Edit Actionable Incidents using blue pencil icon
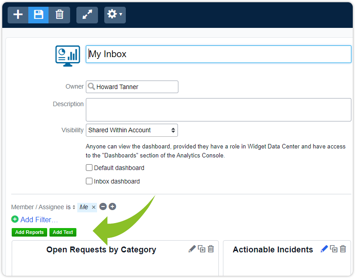Viewport: 355px width, 278px height. tap(324, 249)
